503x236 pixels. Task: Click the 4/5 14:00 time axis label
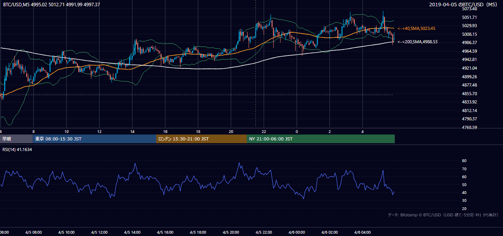(132, 232)
